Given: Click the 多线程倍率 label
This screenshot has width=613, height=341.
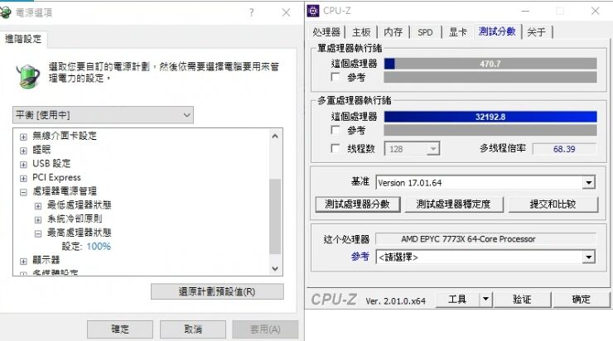Looking at the screenshot, I should point(503,148).
